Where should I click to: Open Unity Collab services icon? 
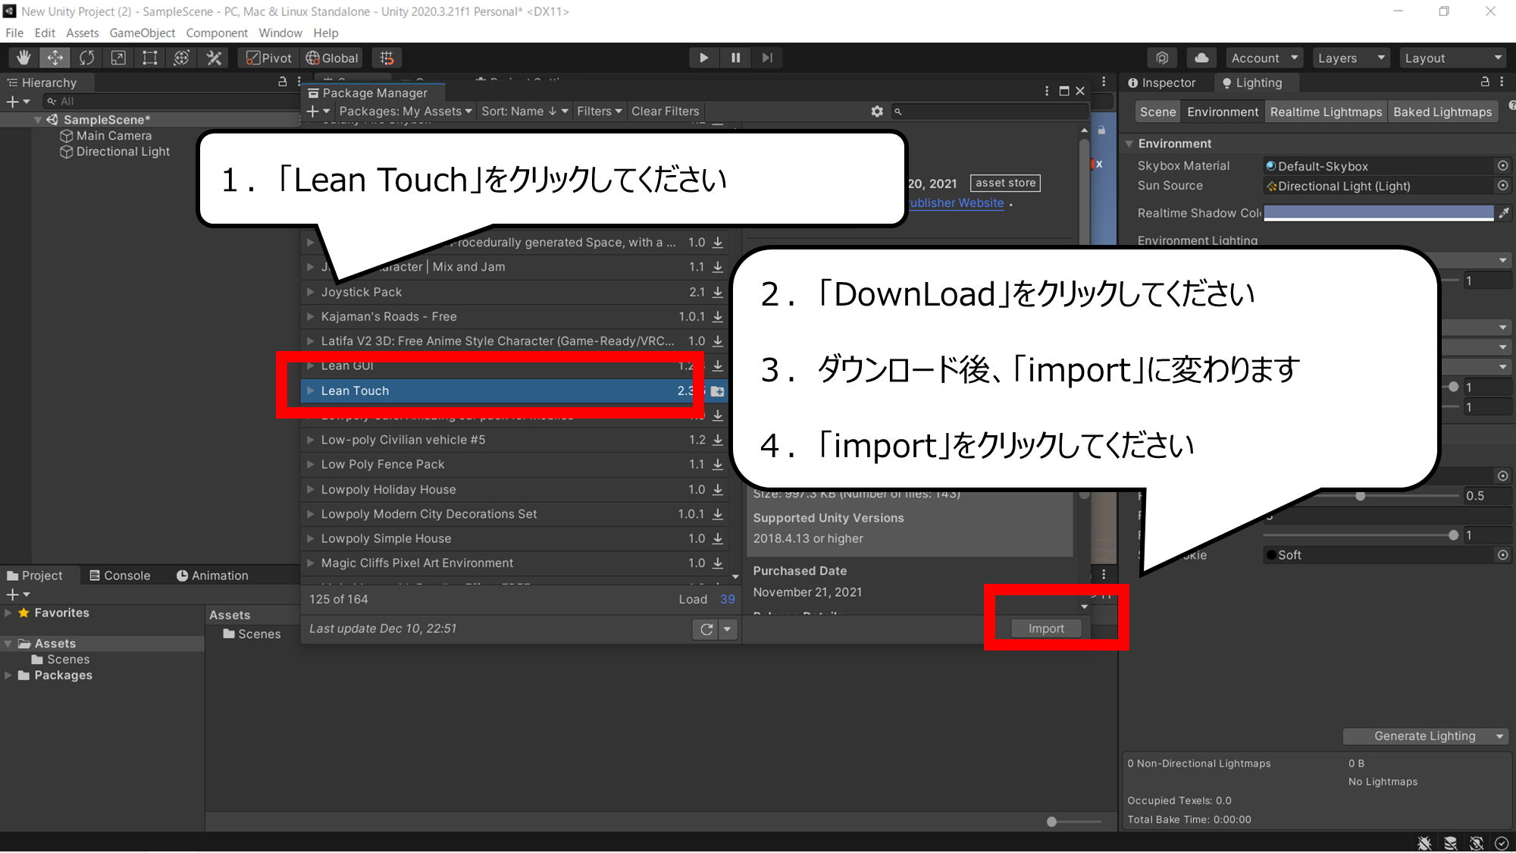pos(1162,58)
